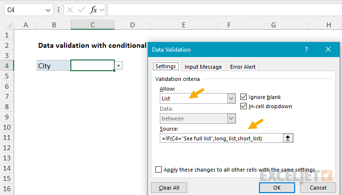This screenshot has width=342, height=195.
Task: Click the Name Box options dots
Action: pyautogui.click(x=59, y=10)
